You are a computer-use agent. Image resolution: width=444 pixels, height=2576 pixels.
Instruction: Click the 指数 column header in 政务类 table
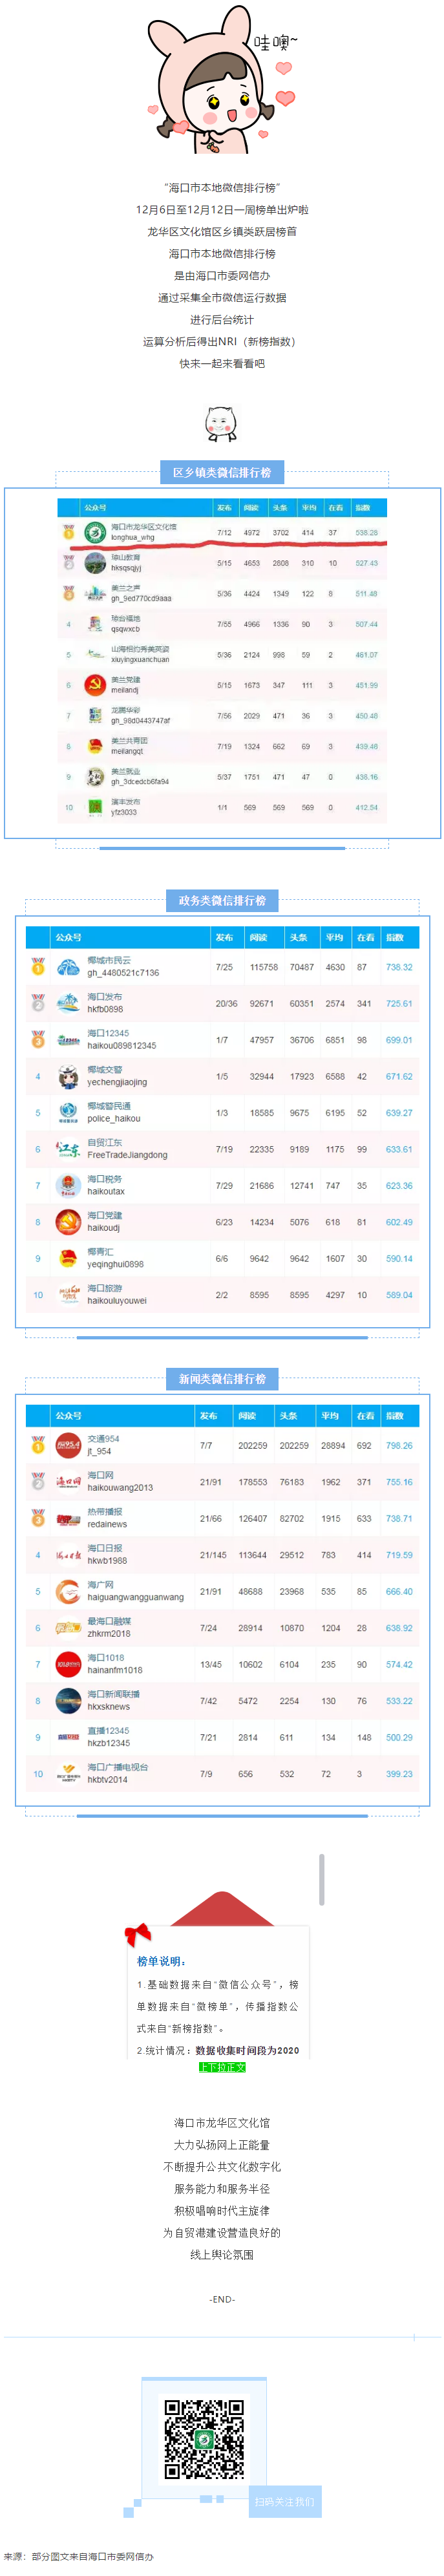pos(395,937)
